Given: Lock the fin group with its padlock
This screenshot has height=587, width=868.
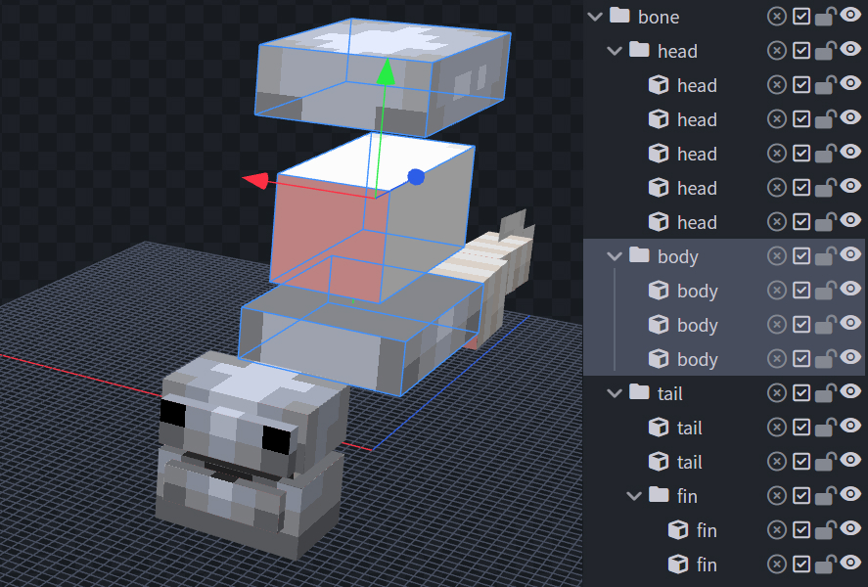Looking at the screenshot, I should [825, 496].
